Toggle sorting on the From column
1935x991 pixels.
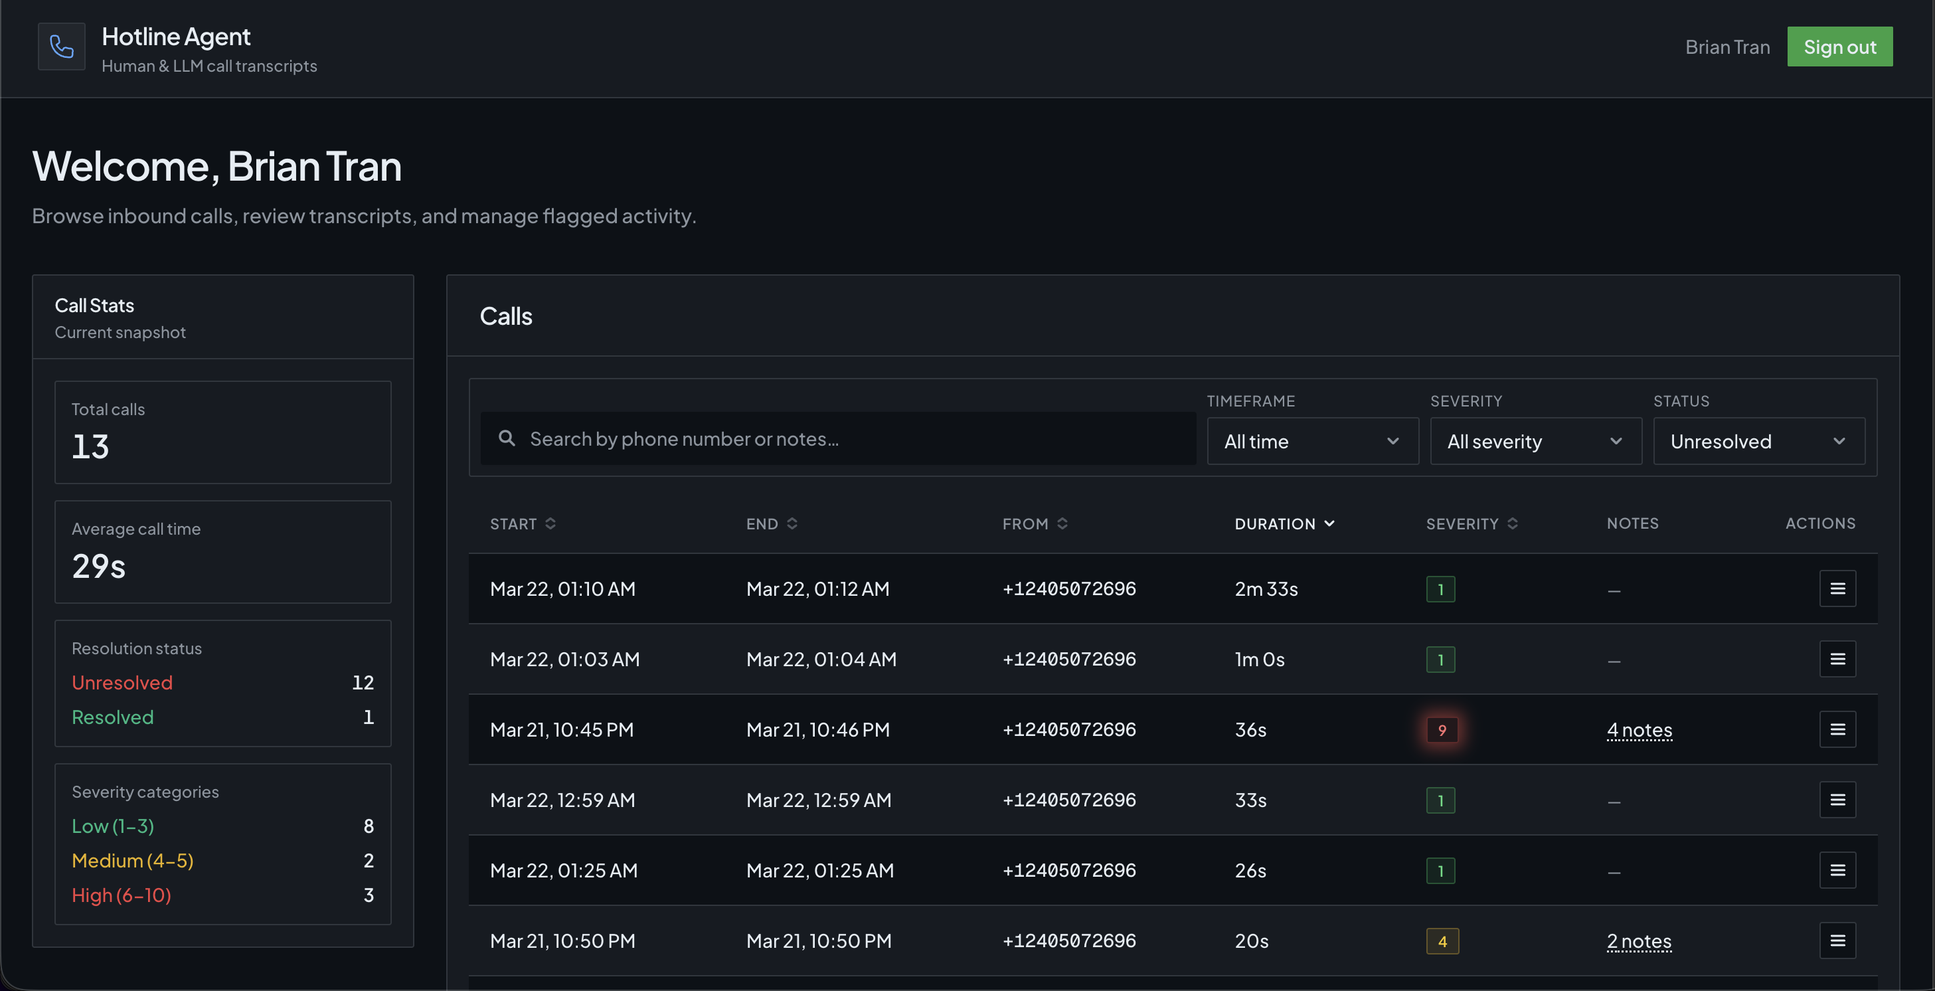pyautogui.click(x=1035, y=523)
